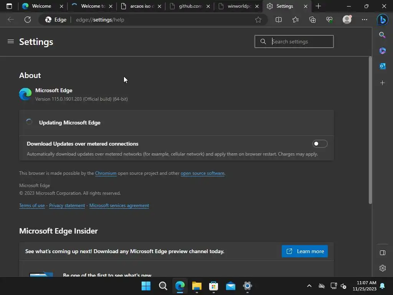This screenshot has width=393, height=295.
Task: Focus the Search settings field
Action: pos(294,41)
